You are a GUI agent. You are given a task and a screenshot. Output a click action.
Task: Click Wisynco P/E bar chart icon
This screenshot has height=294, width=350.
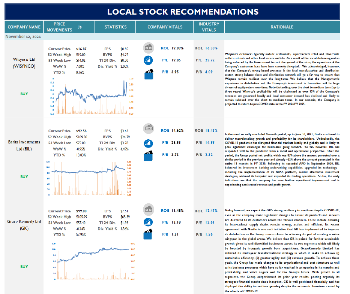[149, 60]
